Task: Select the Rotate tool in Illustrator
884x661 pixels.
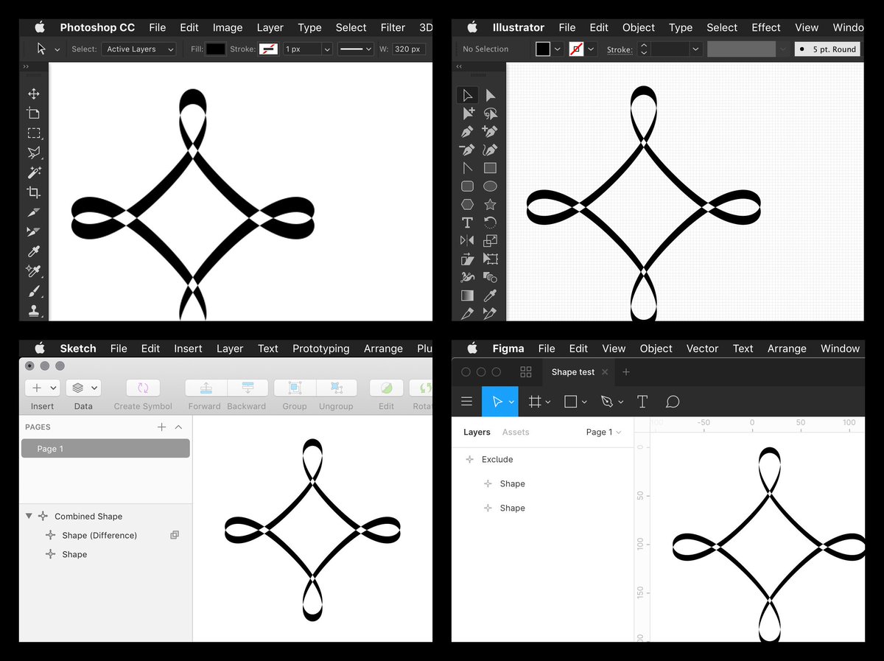Action: pos(490,223)
